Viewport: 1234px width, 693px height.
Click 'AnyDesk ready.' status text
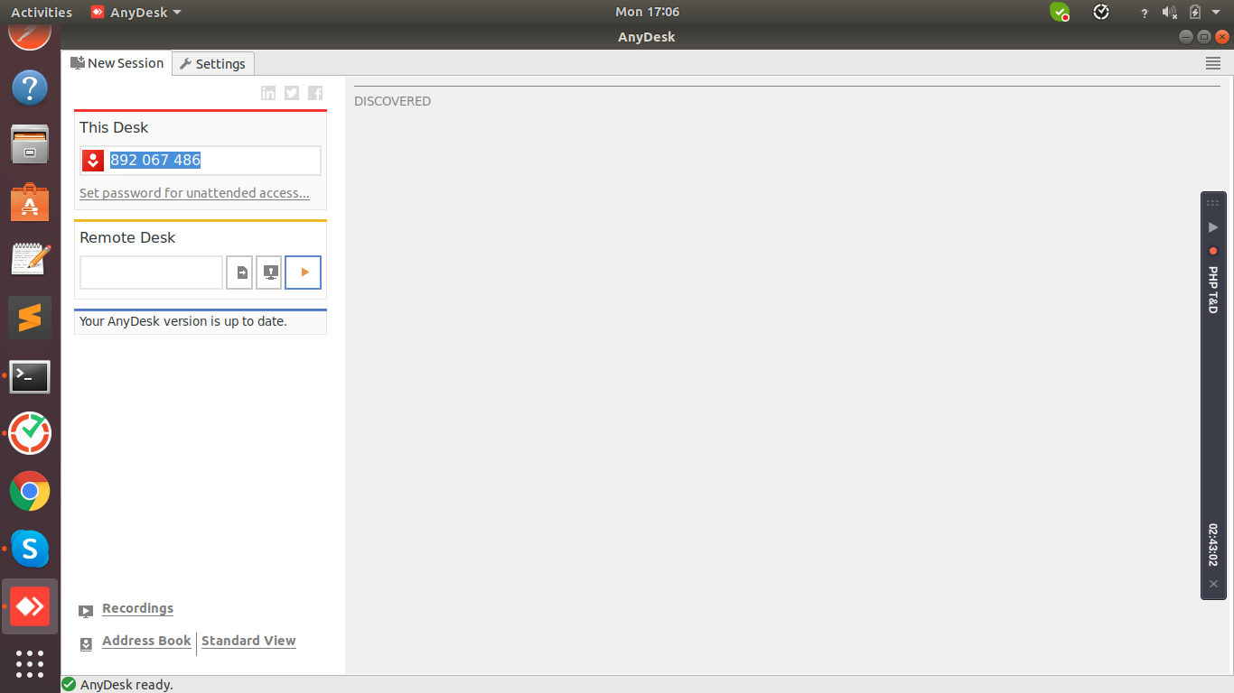(126, 685)
